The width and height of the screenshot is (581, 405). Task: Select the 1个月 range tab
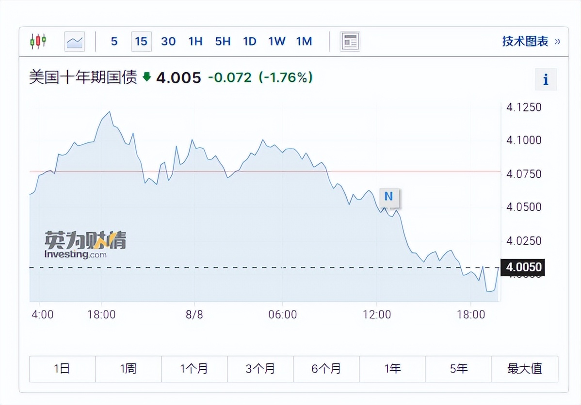pos(194,369)
